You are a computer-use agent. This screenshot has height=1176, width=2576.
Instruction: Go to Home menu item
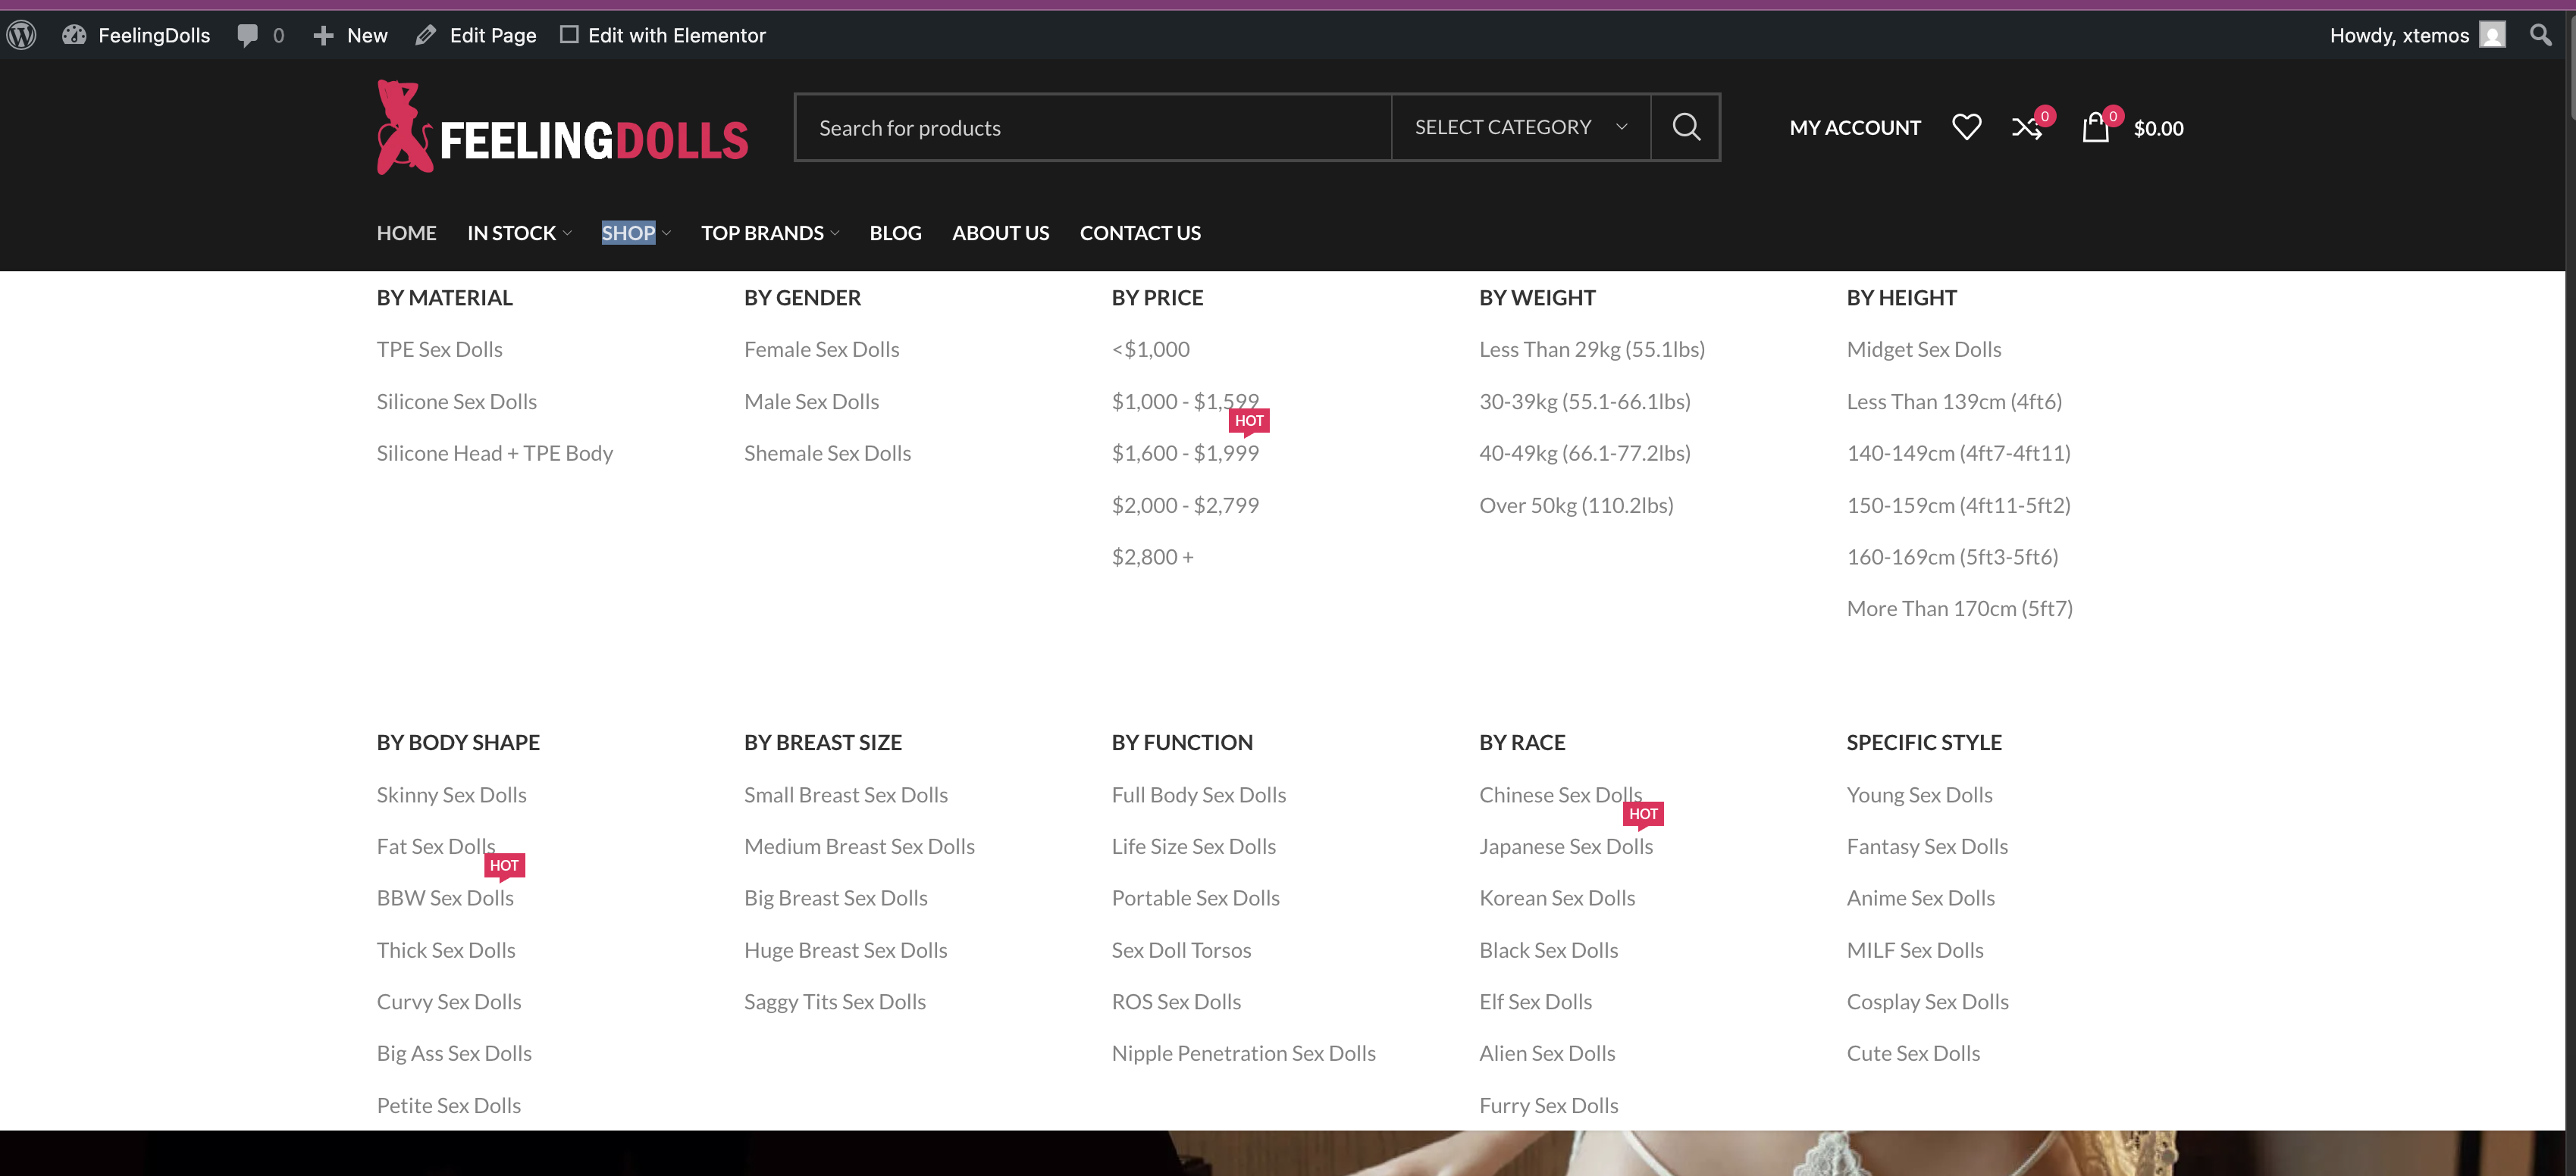tap(406, 233)
